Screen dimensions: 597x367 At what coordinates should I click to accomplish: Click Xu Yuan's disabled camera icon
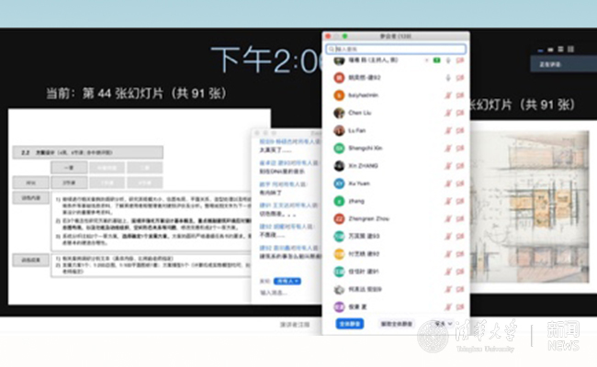457,183
